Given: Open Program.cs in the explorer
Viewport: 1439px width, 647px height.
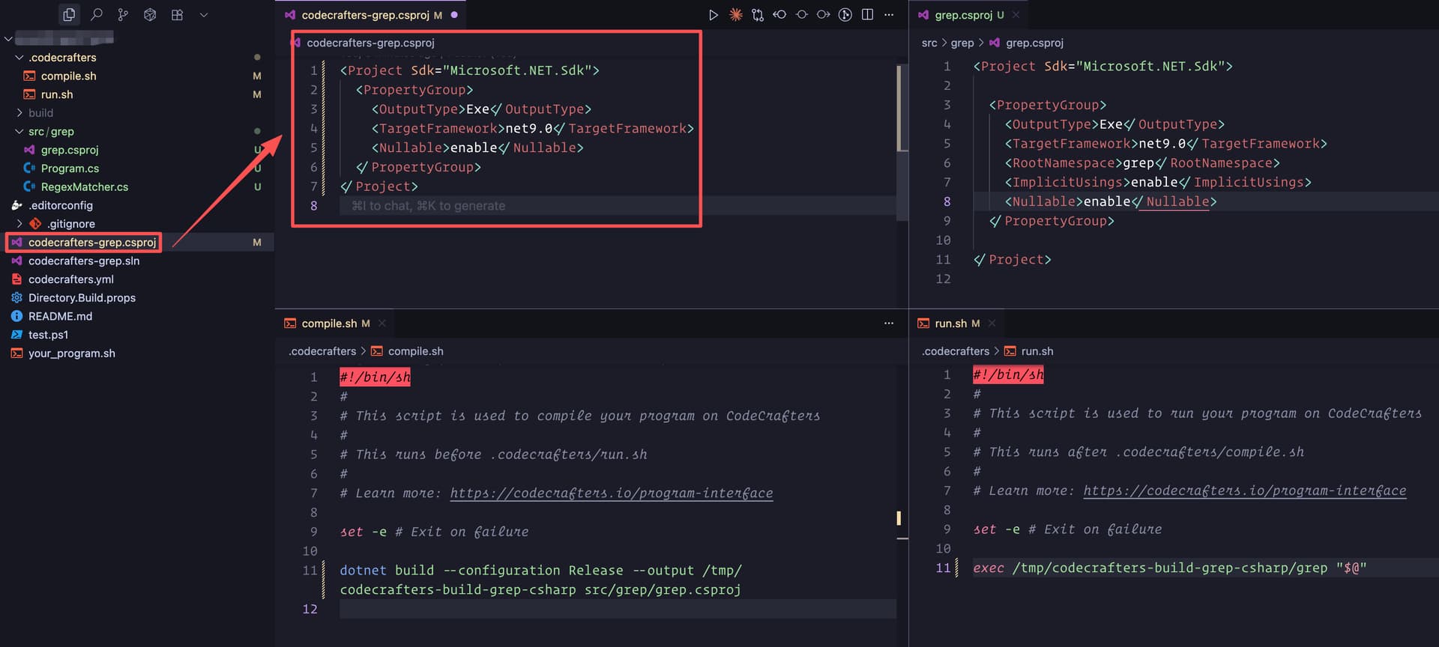Looking at the screenshot, I should [70, 168].
